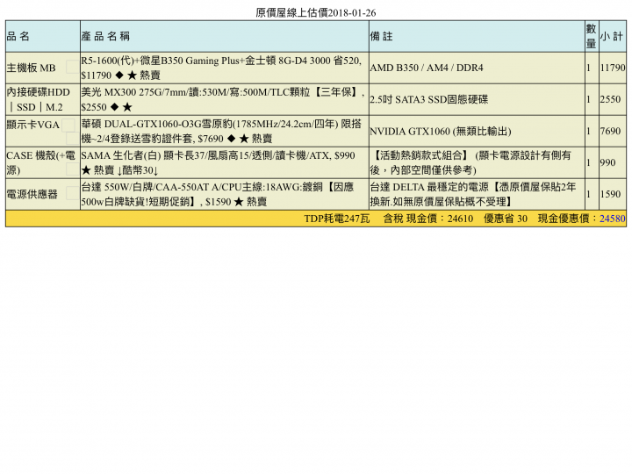Click the 7690 subtotal value

(610, 131)
